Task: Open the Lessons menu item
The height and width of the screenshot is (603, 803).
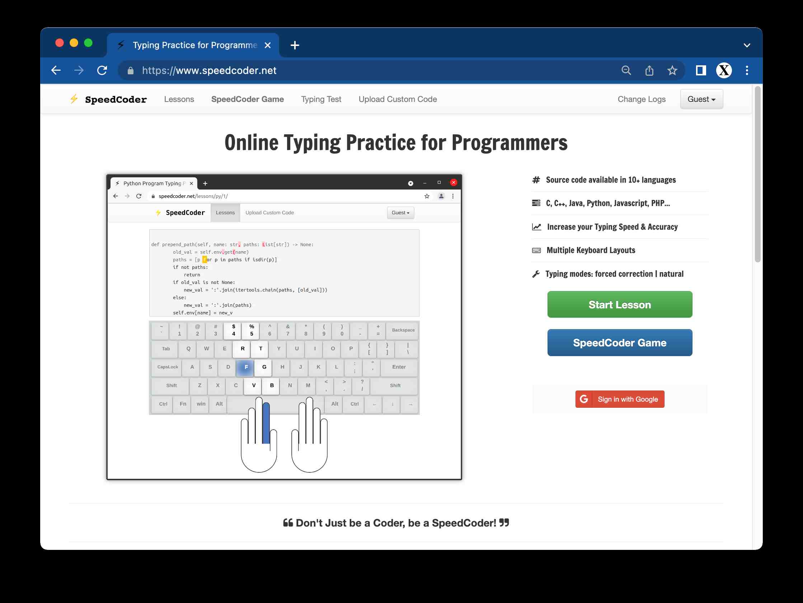Action: 179,99
